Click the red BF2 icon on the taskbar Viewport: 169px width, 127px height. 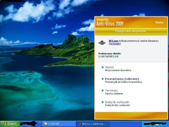pos(80,124)
